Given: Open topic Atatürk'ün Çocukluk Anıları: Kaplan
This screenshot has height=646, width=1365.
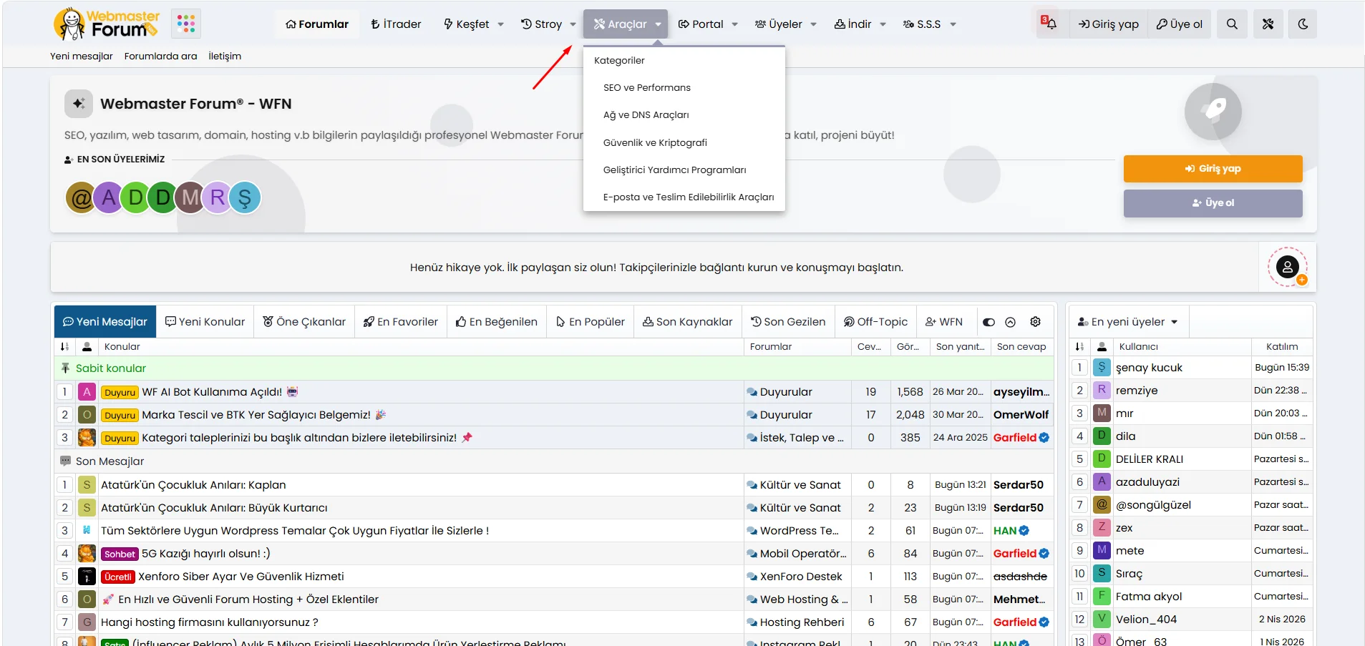Looking at the screenshot, I should point(193,484).
